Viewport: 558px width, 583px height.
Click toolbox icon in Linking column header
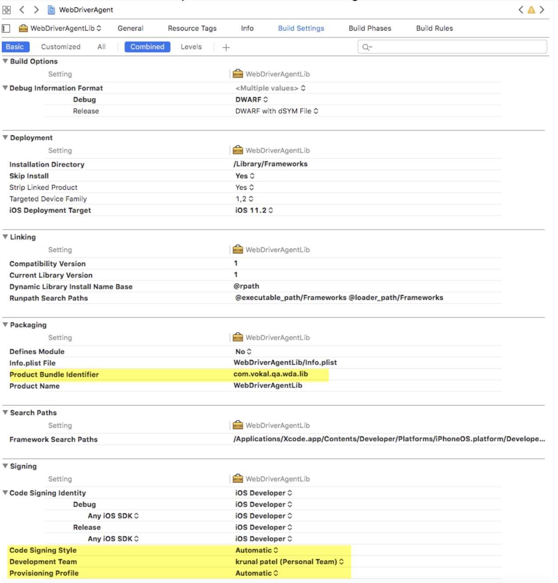(238, 249)
